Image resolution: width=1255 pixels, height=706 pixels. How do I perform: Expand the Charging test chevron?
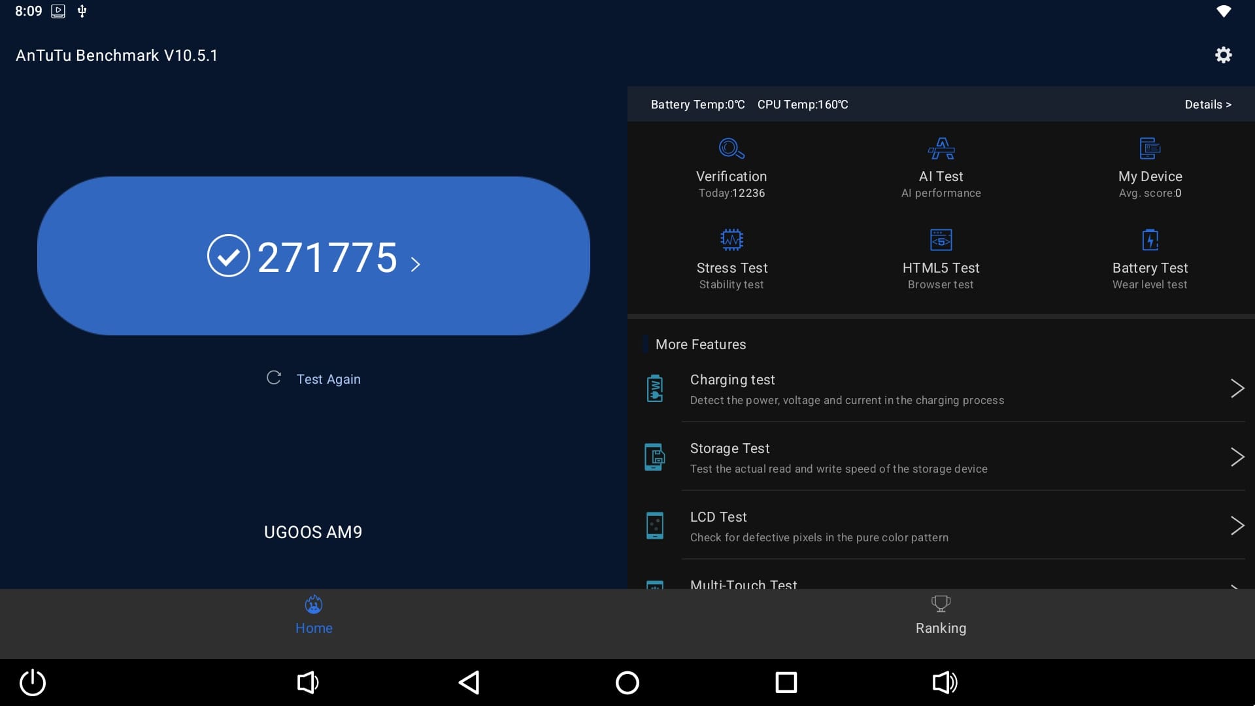(1237, 388)
